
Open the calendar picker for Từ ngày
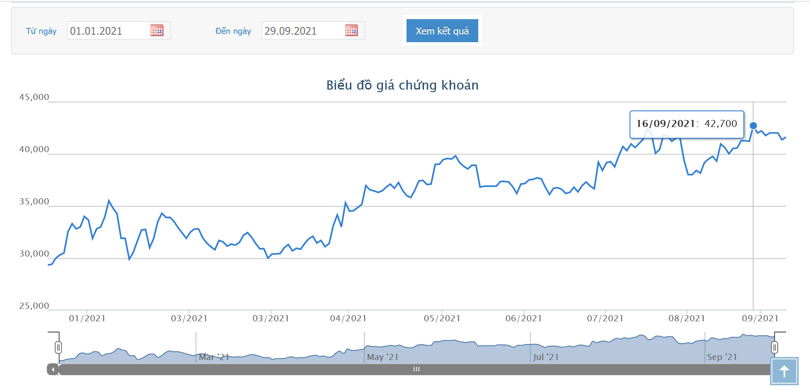tap(157, 30)
